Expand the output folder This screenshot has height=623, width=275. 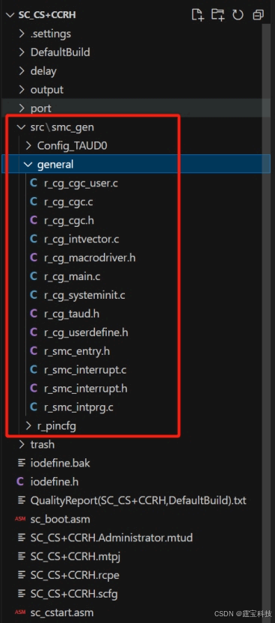point(22,90)
